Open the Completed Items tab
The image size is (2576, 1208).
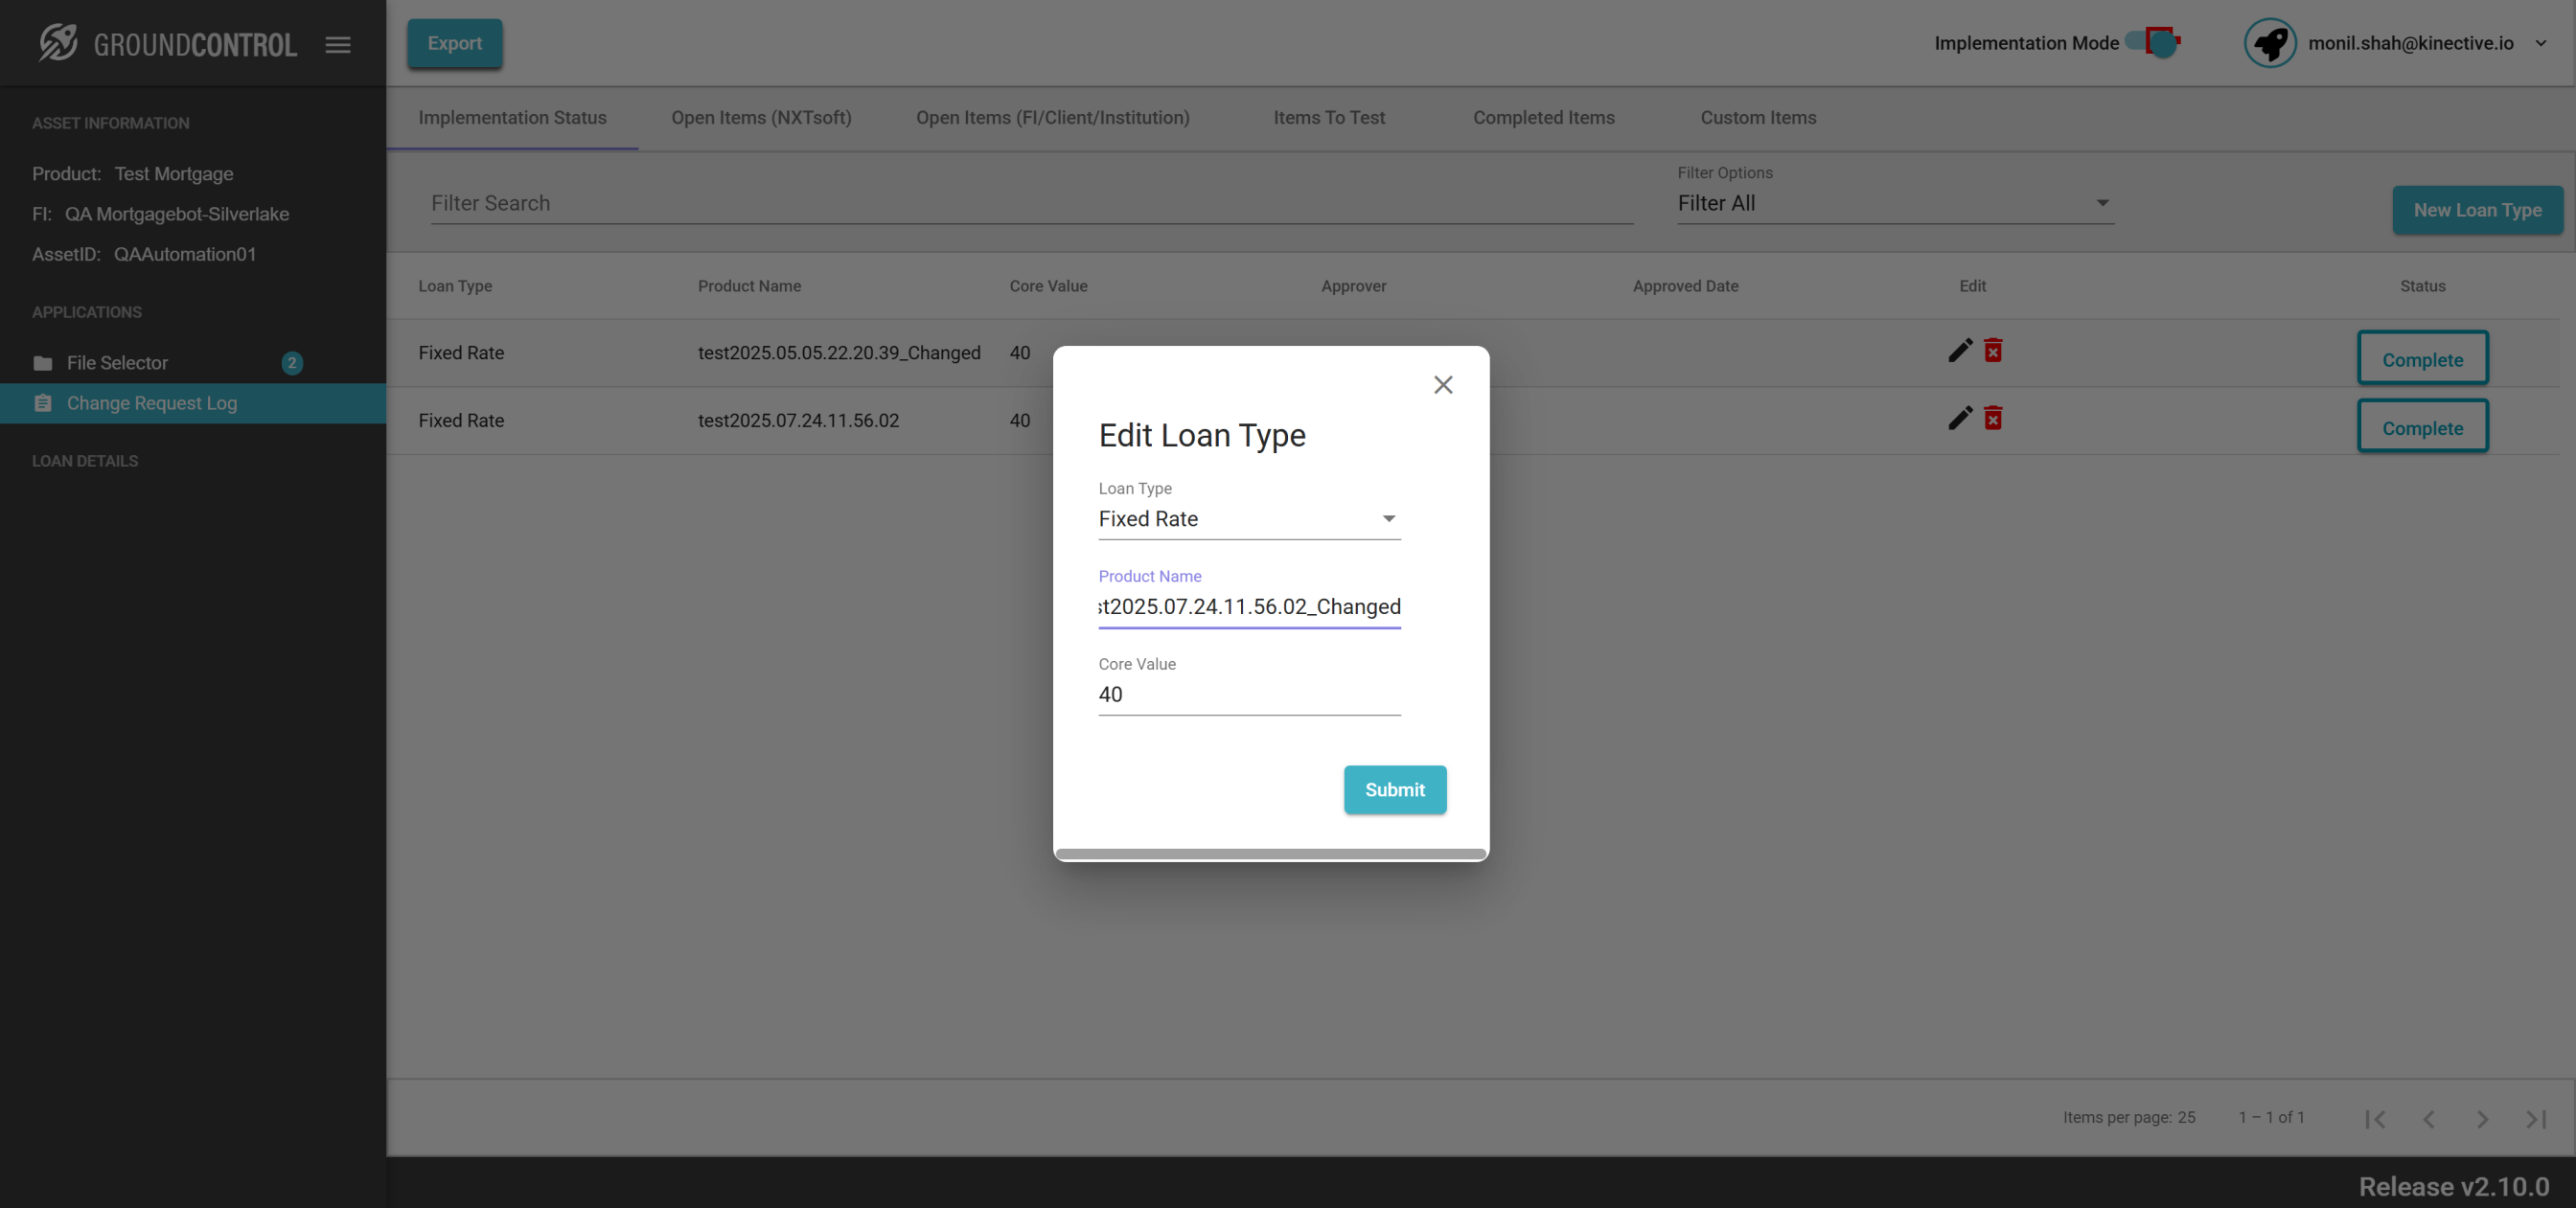[1542, 118]
